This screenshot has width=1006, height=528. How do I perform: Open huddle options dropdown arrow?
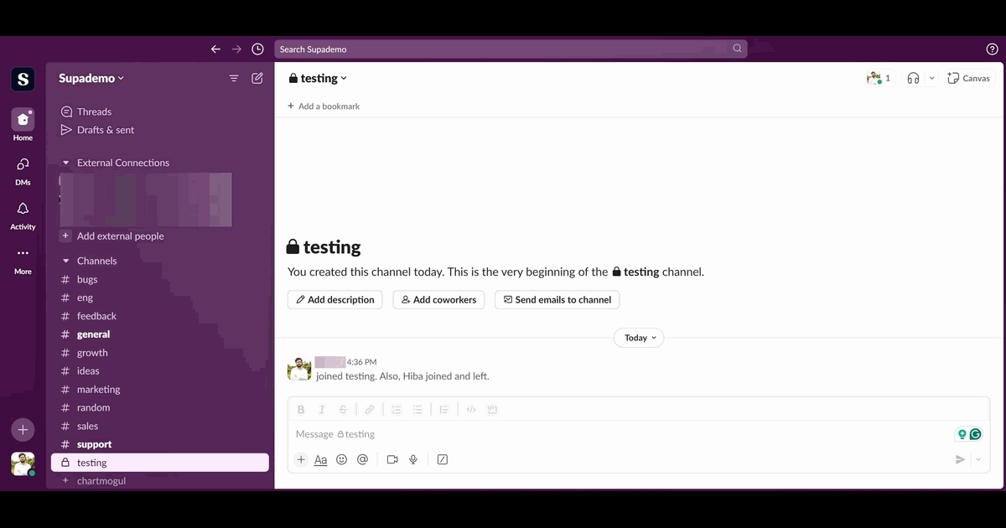tap(931, 78)
